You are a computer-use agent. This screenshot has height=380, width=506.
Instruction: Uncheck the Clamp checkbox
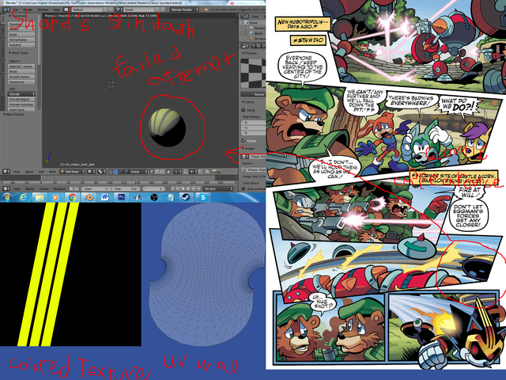pyautogui.click(x=244, y=141)
